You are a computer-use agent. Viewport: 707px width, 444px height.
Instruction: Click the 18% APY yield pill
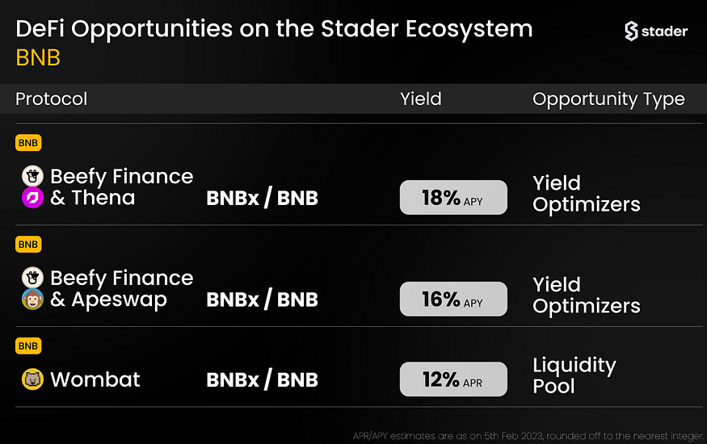pos(453,198)
